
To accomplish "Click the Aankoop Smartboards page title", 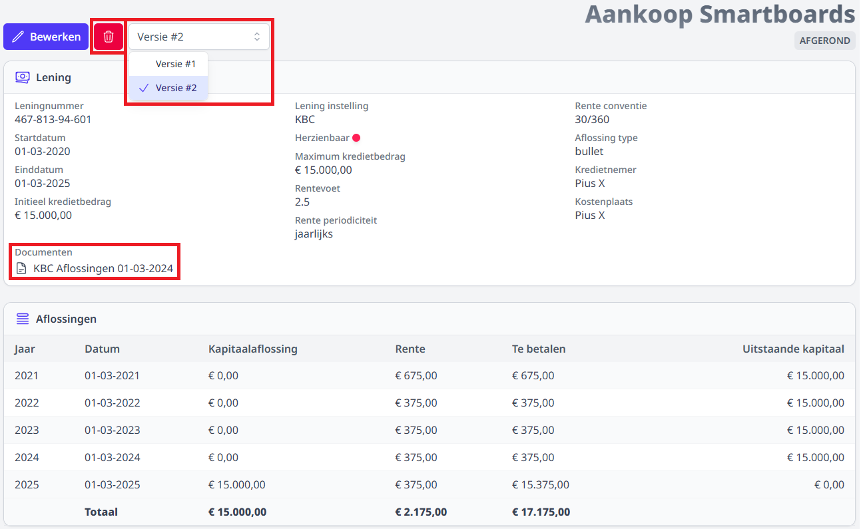I will 719,14.
